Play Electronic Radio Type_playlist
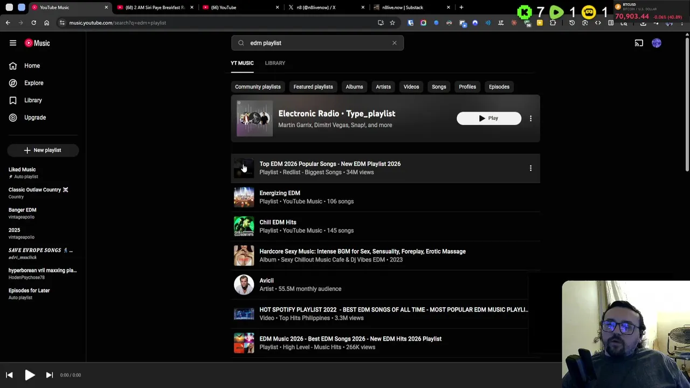Screen dimensions: 690x388 click(x=489, y=118)
